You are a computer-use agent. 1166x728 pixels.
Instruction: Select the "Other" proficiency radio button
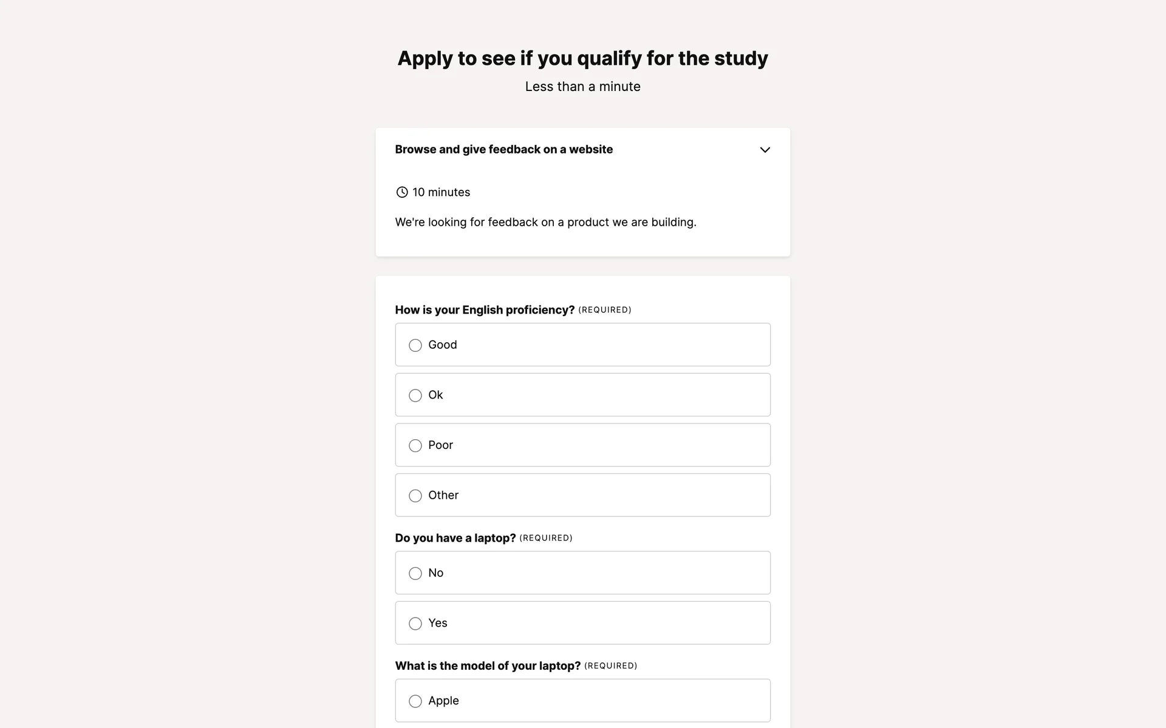(x=415, y=496)
